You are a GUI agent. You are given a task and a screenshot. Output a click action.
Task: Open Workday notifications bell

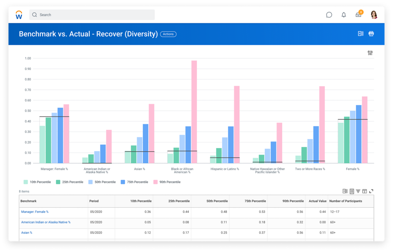[344, 14]
